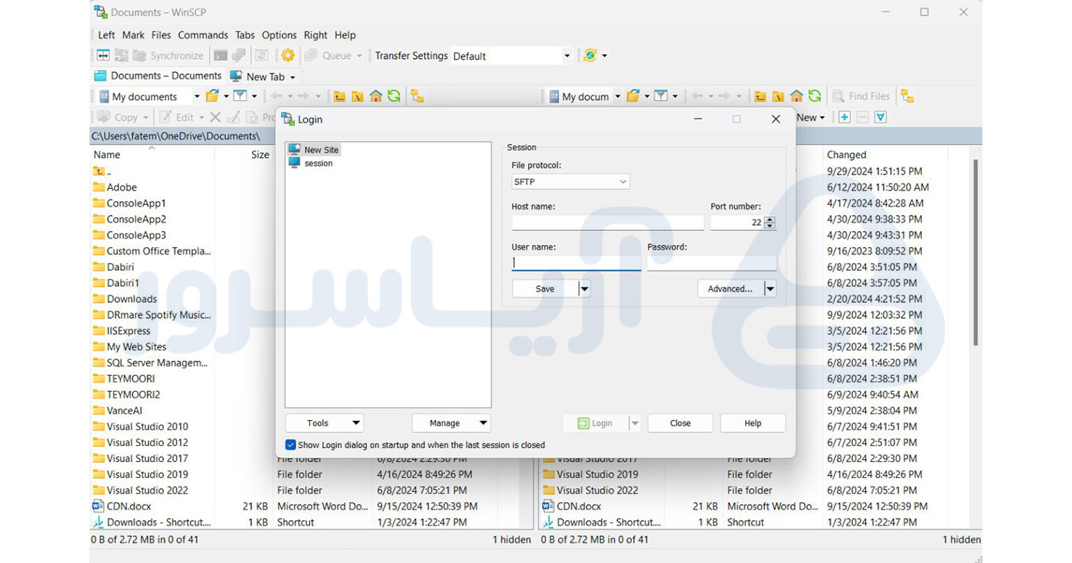Select the Adobe folder in left panel
Image resolution: width=1072 pixels, height=563 pixels.
point(115,187)
